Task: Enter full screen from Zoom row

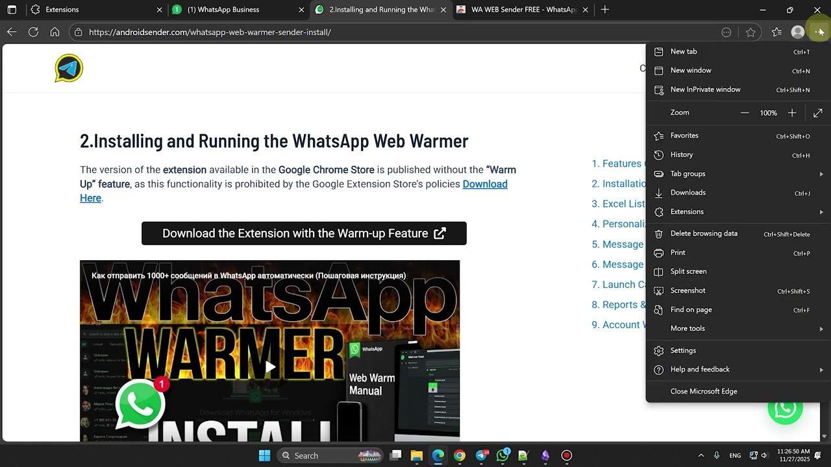Action: click(x=817, y=113)
